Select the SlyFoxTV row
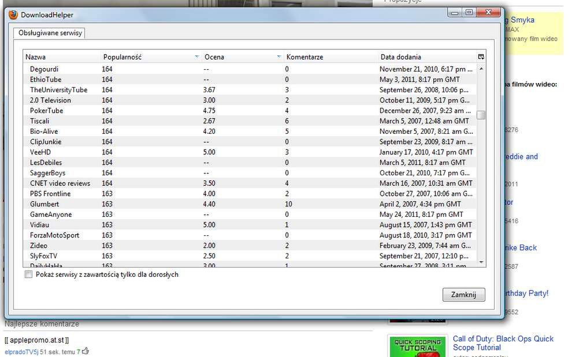This screenshot has width=572, height=357. pos(250,255)
